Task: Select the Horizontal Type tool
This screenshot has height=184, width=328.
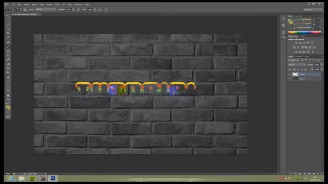Action: coord(8,82)
